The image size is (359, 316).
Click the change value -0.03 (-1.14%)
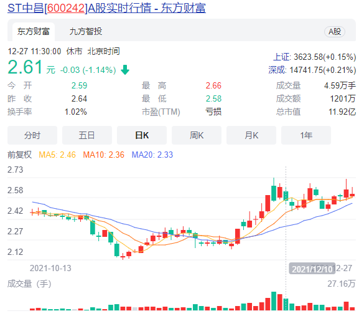[x=88, y=70]
